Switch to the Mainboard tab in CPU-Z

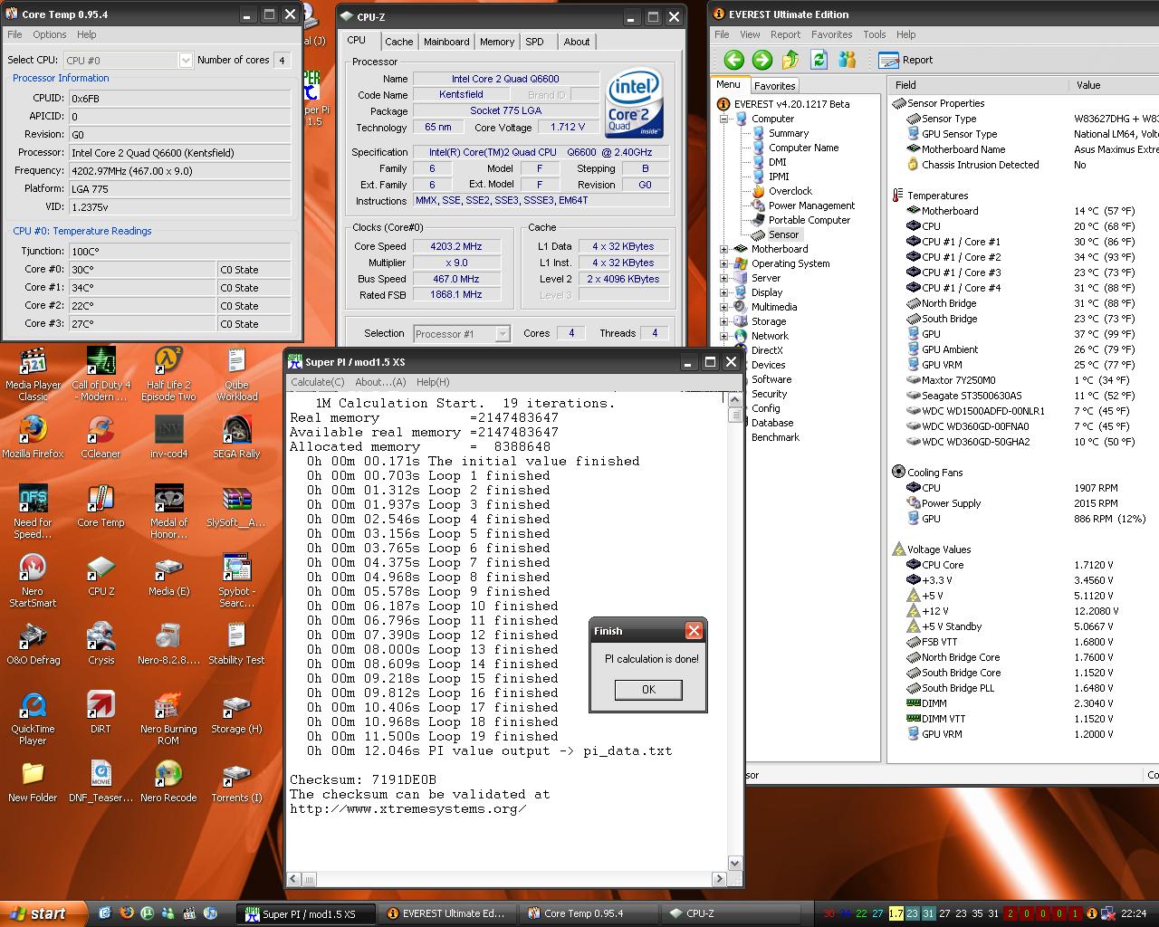click(446, 42)
